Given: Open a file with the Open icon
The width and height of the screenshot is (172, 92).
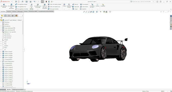Looking at the screenshot, I should coord(23,2).
